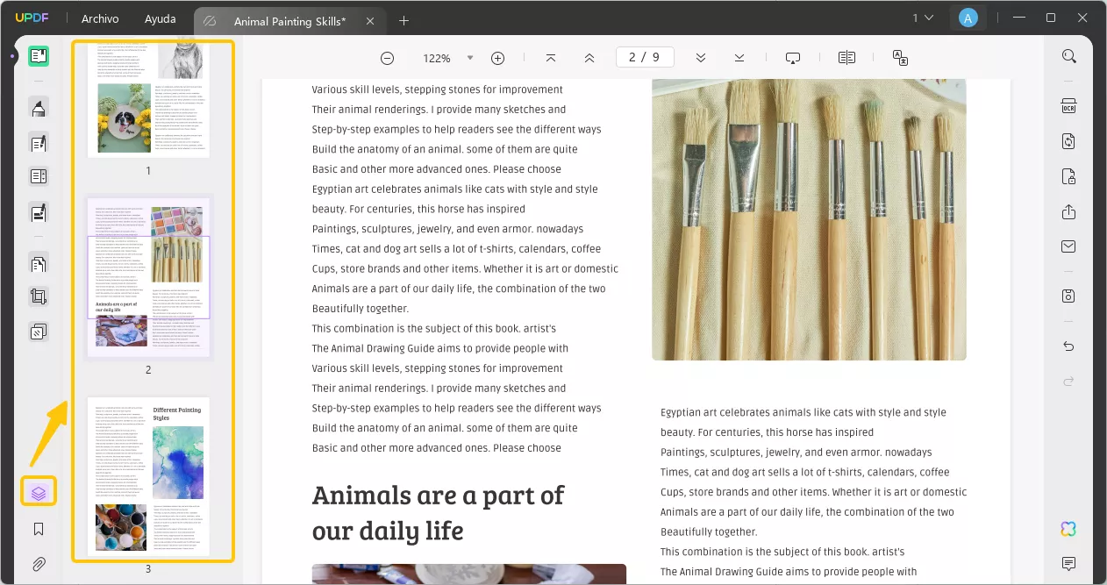Open the UPDF AI assistant icon
This screenshot has height=585, width=1107.
tap(1068, 529)
